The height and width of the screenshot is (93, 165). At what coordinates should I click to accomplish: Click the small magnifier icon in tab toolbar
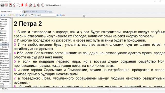(36, 15)
